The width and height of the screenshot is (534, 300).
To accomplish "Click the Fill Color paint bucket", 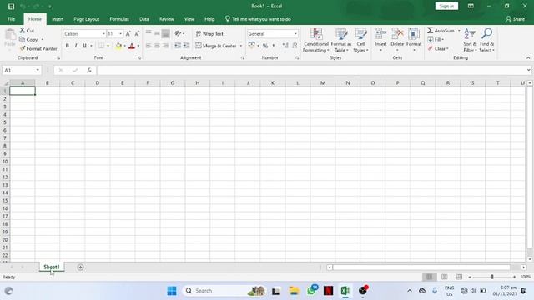I will (118, 46).
